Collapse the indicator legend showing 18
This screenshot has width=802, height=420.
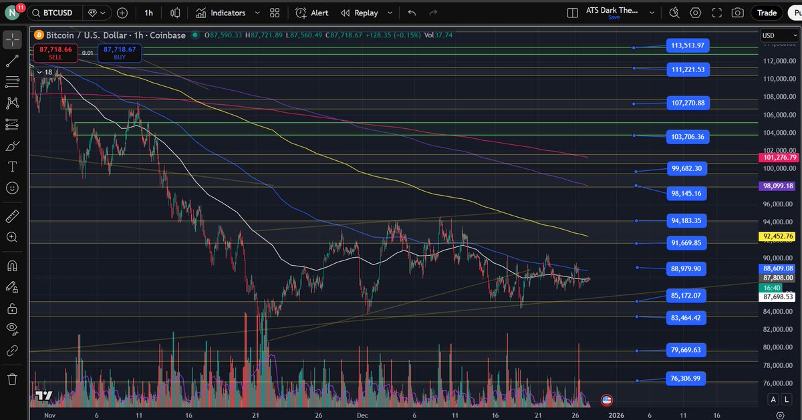(x=44, y=72)
